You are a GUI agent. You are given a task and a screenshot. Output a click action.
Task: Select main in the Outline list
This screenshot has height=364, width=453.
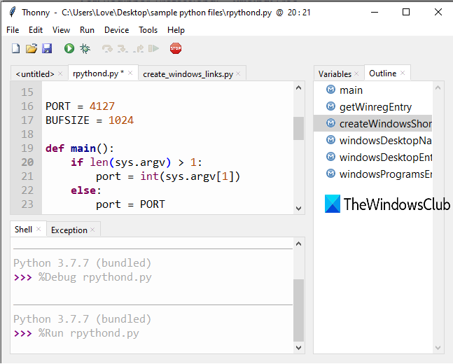[x=351, y=90]
